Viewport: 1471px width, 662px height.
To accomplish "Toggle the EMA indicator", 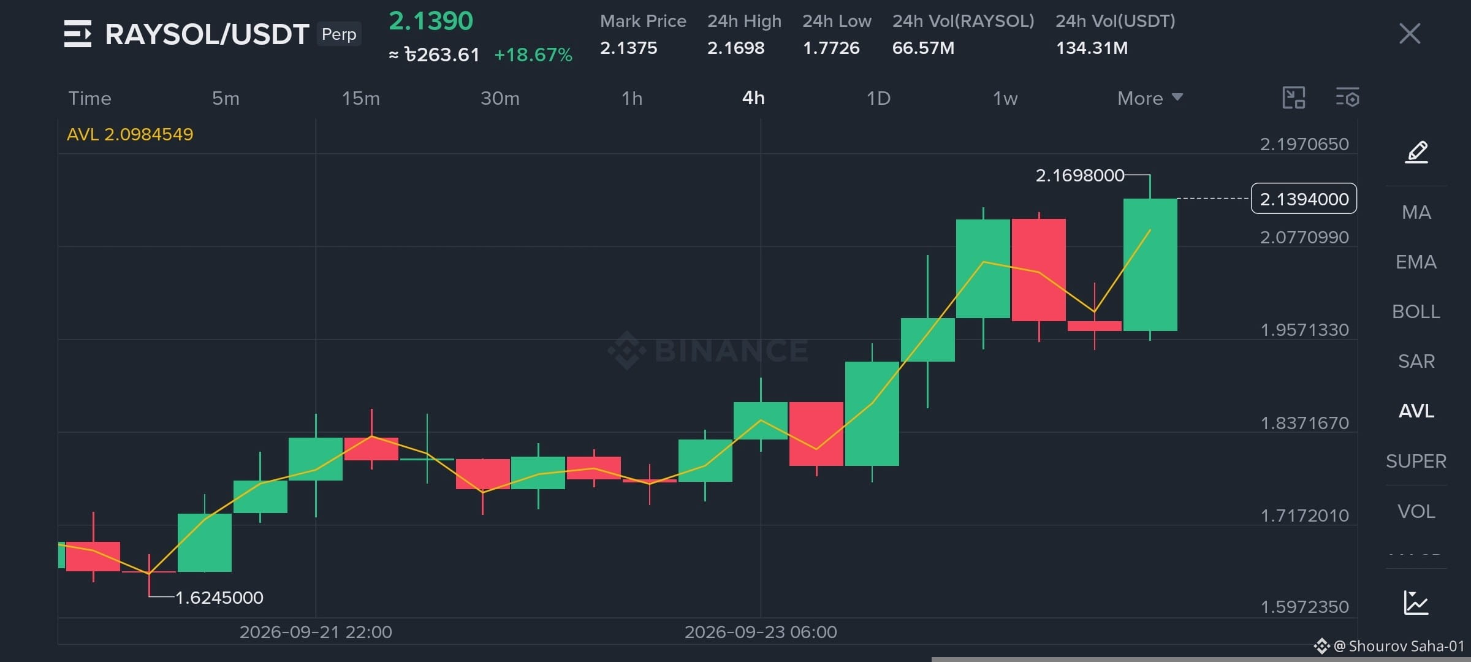I will coord(1416,262).
